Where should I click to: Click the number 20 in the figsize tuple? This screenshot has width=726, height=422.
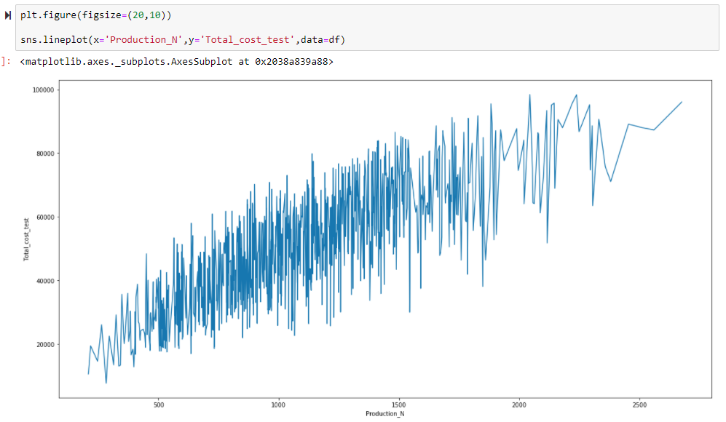(136, 15)
